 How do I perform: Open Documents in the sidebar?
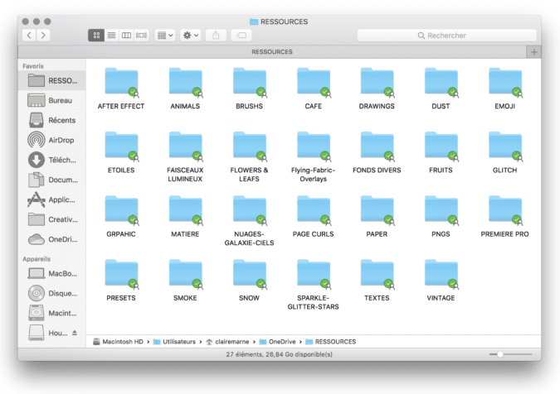(52, 180)
